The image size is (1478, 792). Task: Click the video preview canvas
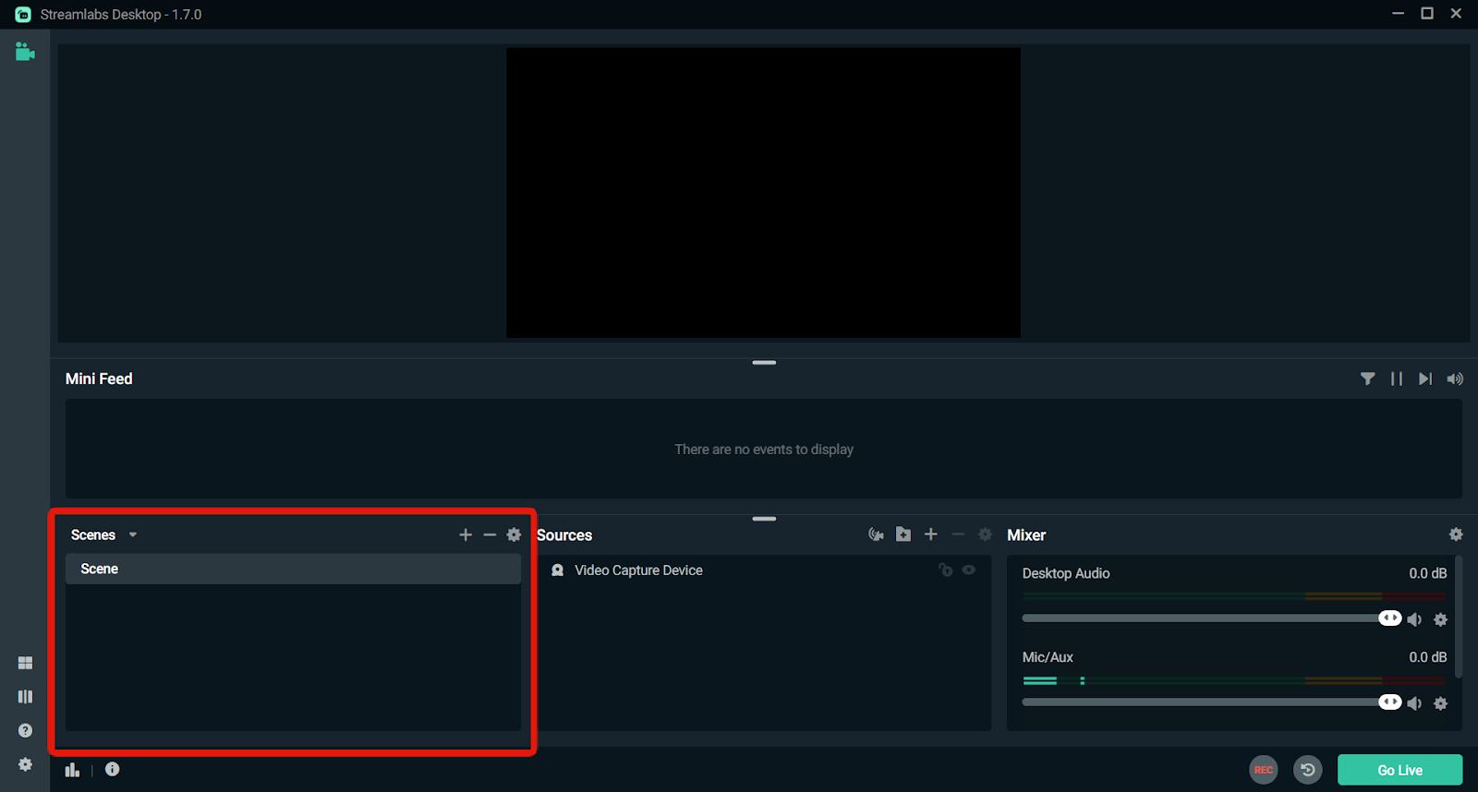tap(763, 193)
